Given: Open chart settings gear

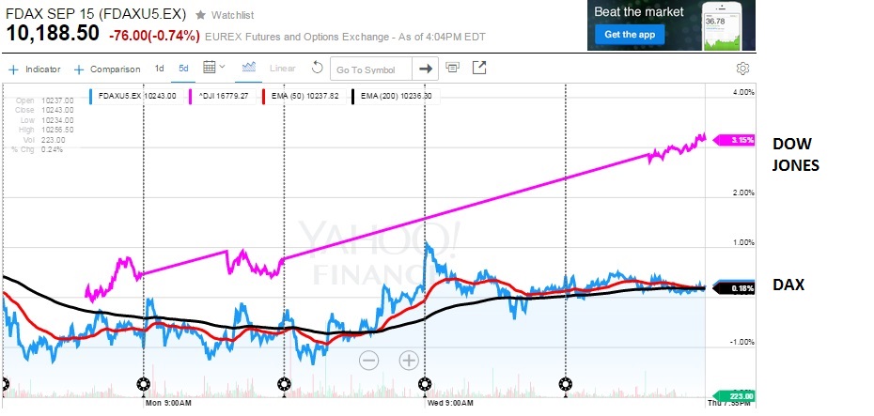Looking at the screenshot, I should [742, 69].
